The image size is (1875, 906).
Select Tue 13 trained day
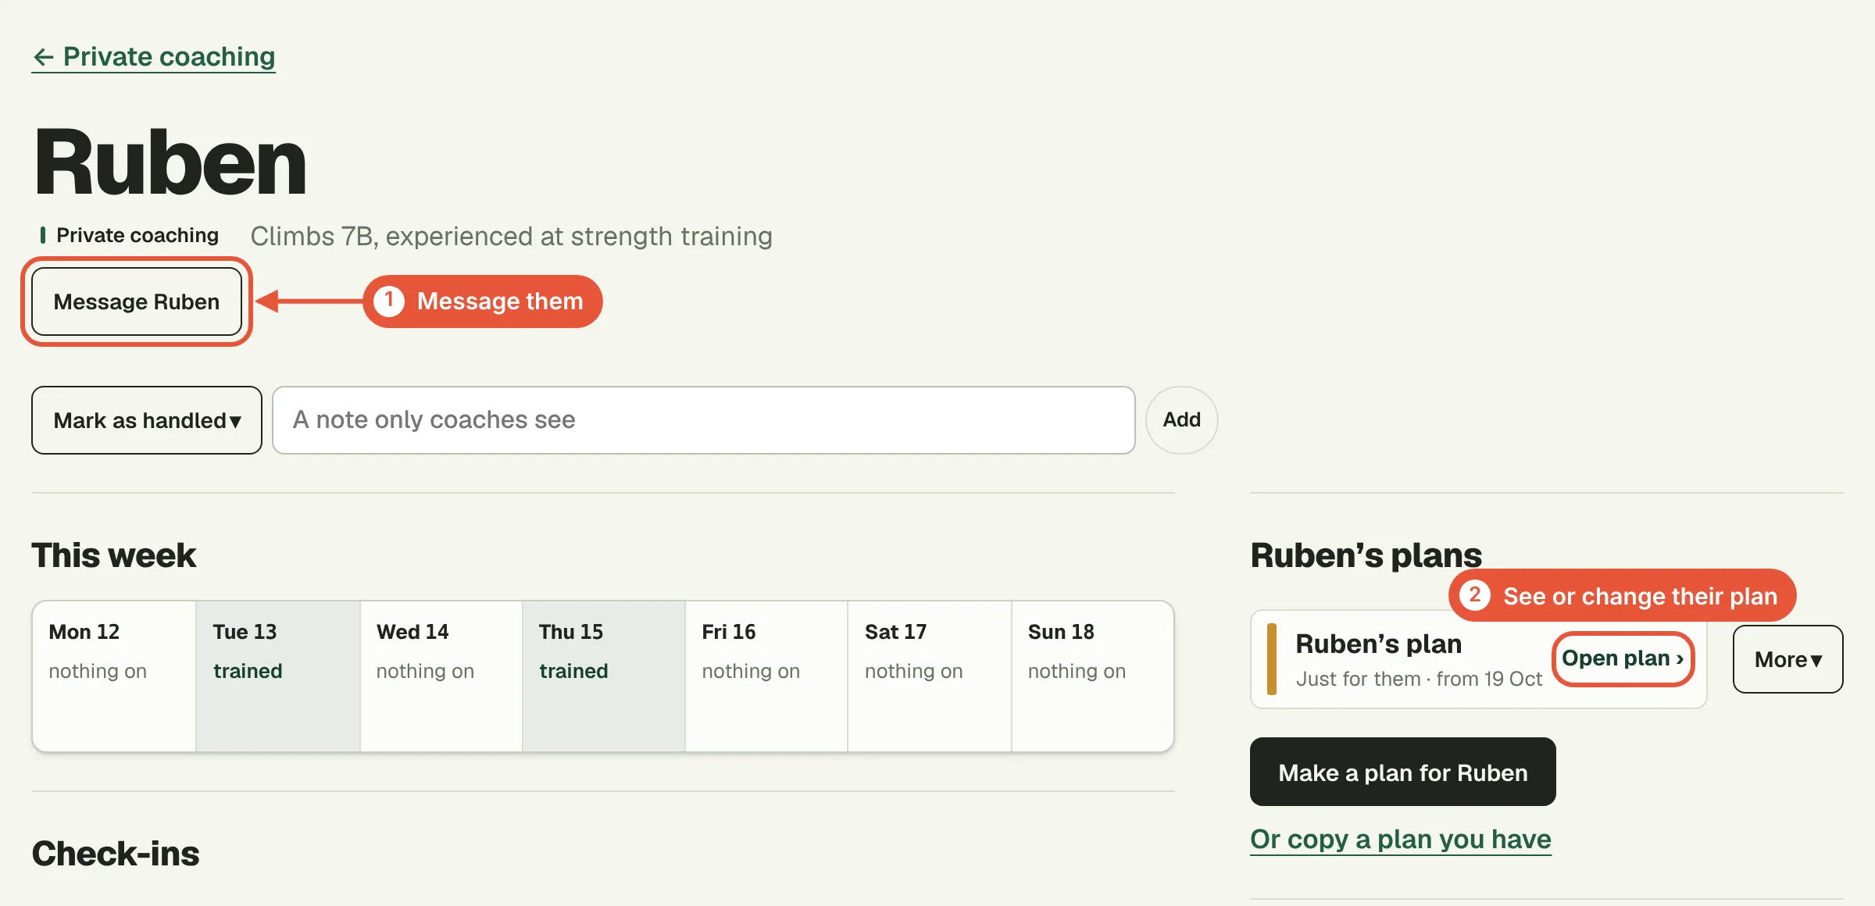tap(278, 676)
